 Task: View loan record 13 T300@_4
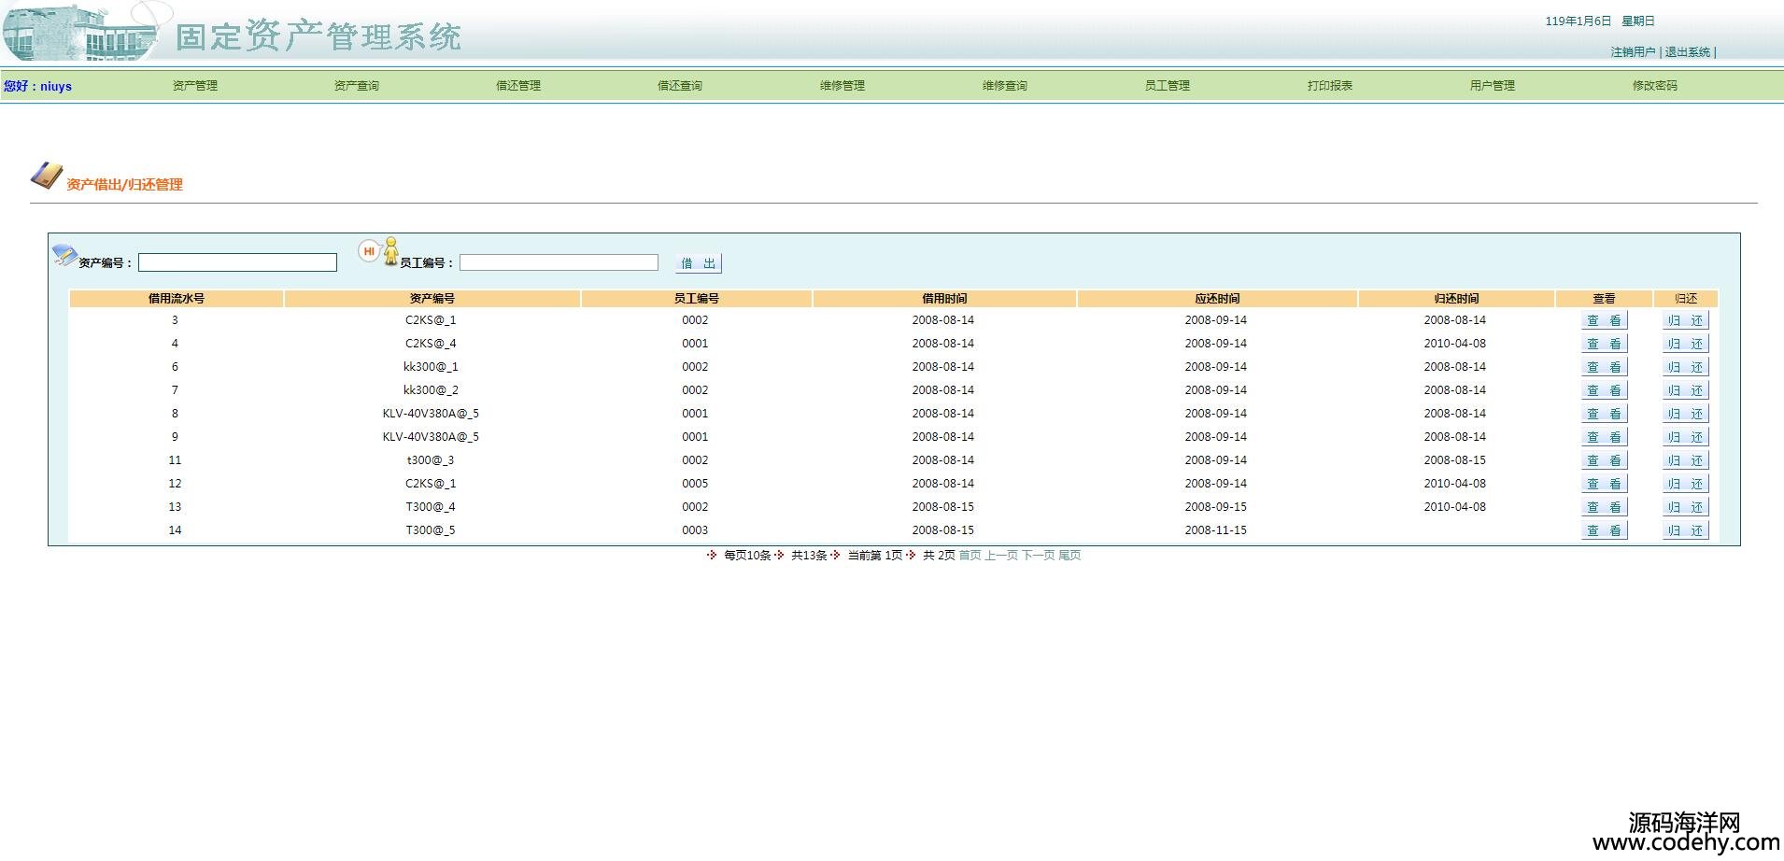point(1604,507)
